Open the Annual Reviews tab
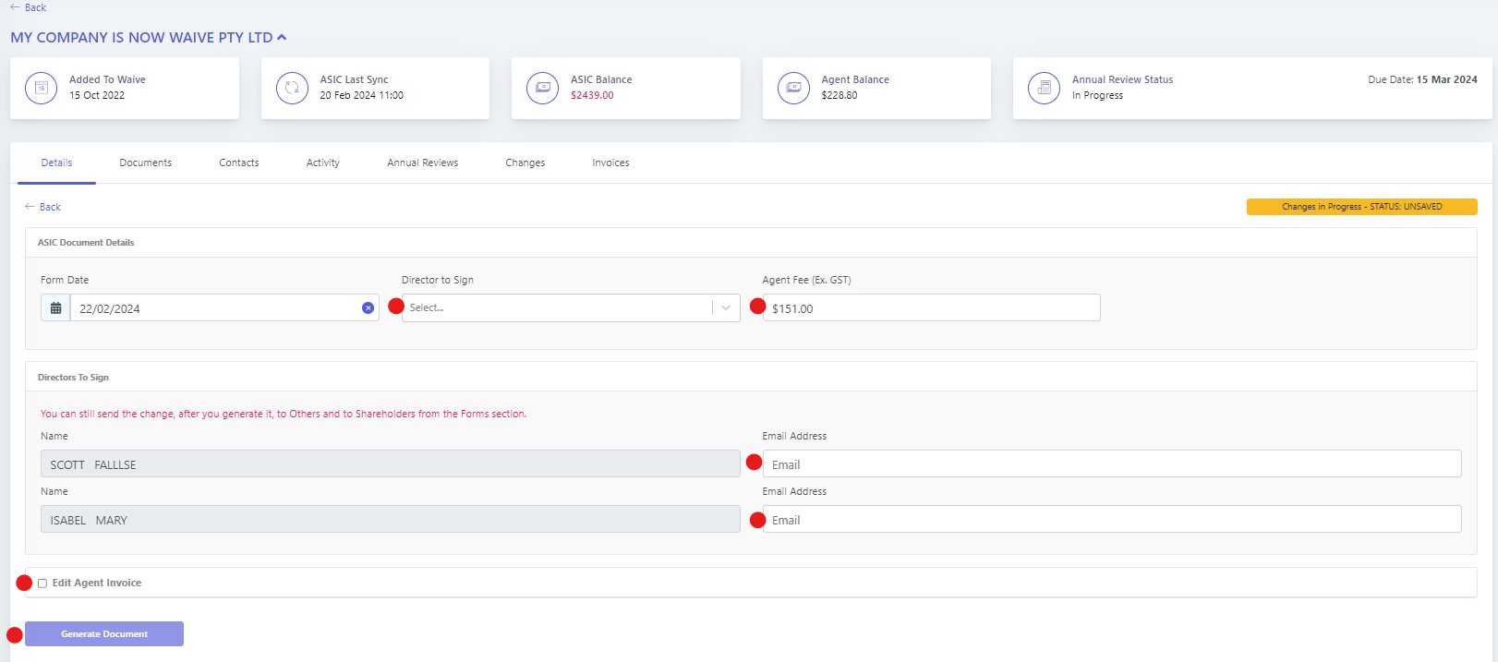1498x662 pixels. click(x=422, y=162)
